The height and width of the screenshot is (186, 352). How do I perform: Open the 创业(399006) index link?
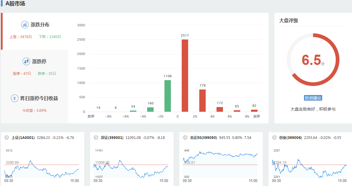(x=290, y=137)
